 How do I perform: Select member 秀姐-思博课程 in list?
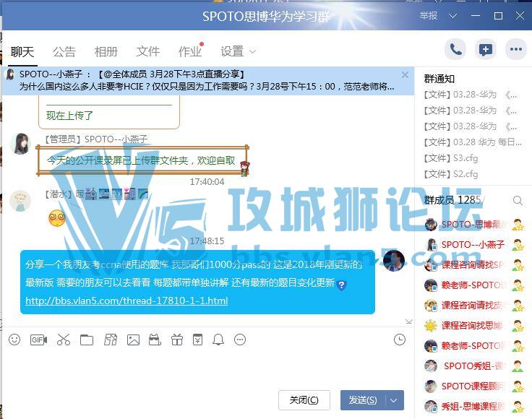coord(474,406)
